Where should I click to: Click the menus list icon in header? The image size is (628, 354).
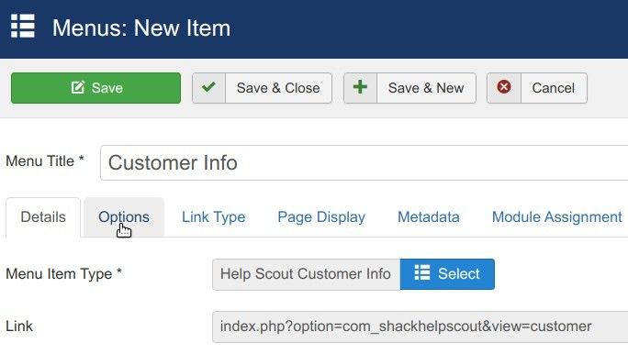(23, 26)
